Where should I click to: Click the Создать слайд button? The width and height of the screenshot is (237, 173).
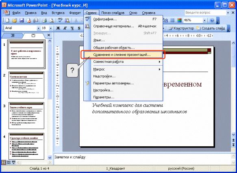point(211,28)
